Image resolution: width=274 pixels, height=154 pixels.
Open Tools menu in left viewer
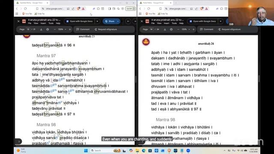click(51, 23)
